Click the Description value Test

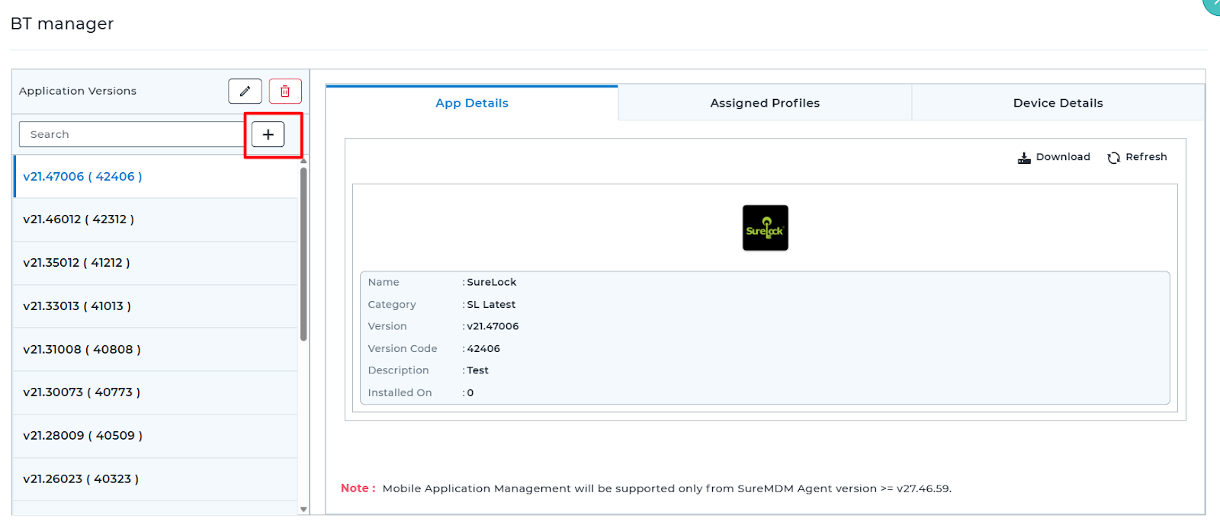coord(477,371)
